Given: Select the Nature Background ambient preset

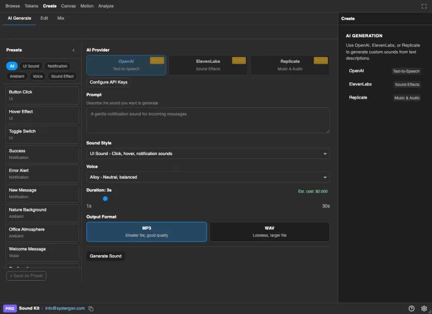Looking at the screenshot, I should tap(42, 213).
